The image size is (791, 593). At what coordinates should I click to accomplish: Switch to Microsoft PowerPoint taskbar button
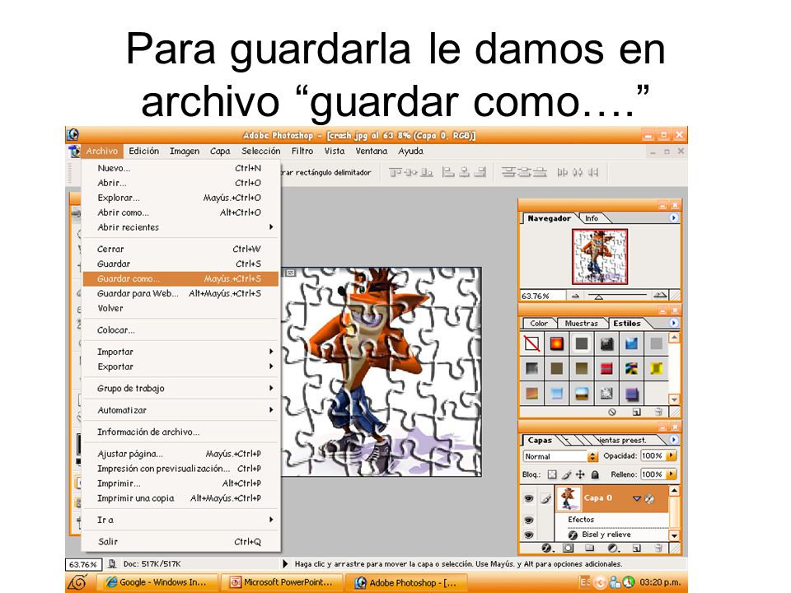coord(282,582)
